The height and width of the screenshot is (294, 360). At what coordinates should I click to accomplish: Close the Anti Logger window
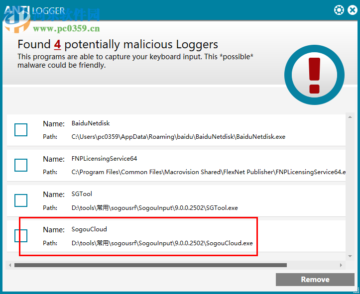(353, 10)
